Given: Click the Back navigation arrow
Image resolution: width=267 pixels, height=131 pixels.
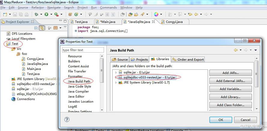Looking at the screenshot, I should tap(196, 14).
